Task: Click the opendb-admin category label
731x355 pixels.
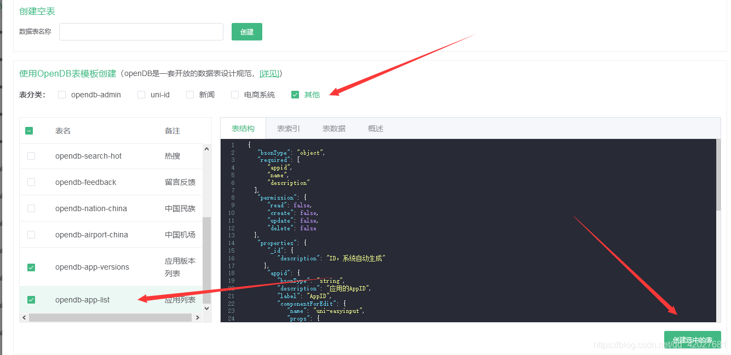Action: click(96, 95)
